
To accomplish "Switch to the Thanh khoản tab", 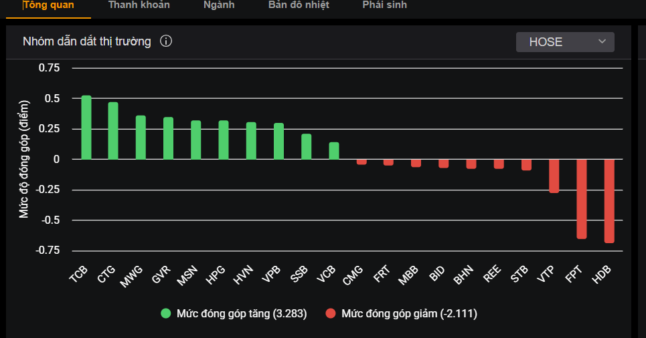I will (x=139, y=5).
